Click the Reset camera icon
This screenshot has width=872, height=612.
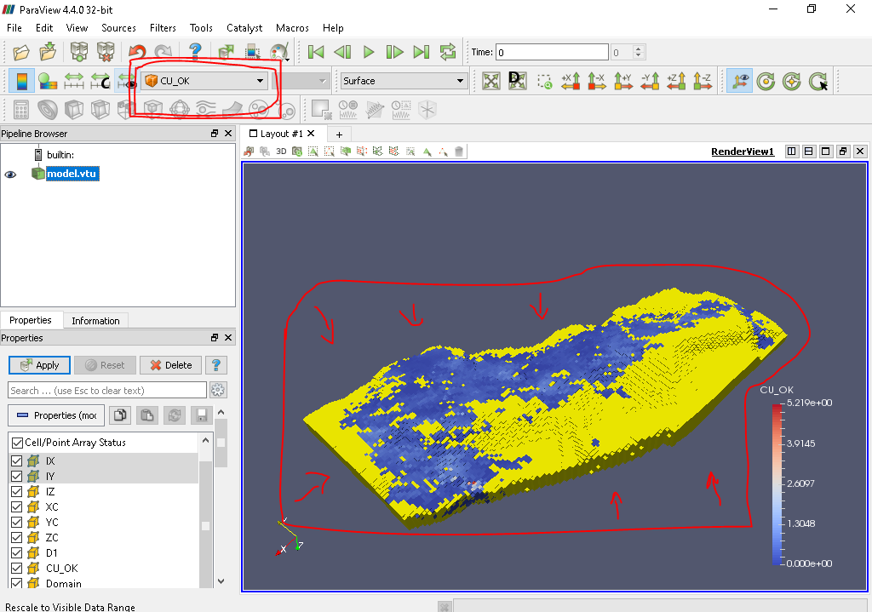[491, 81]
